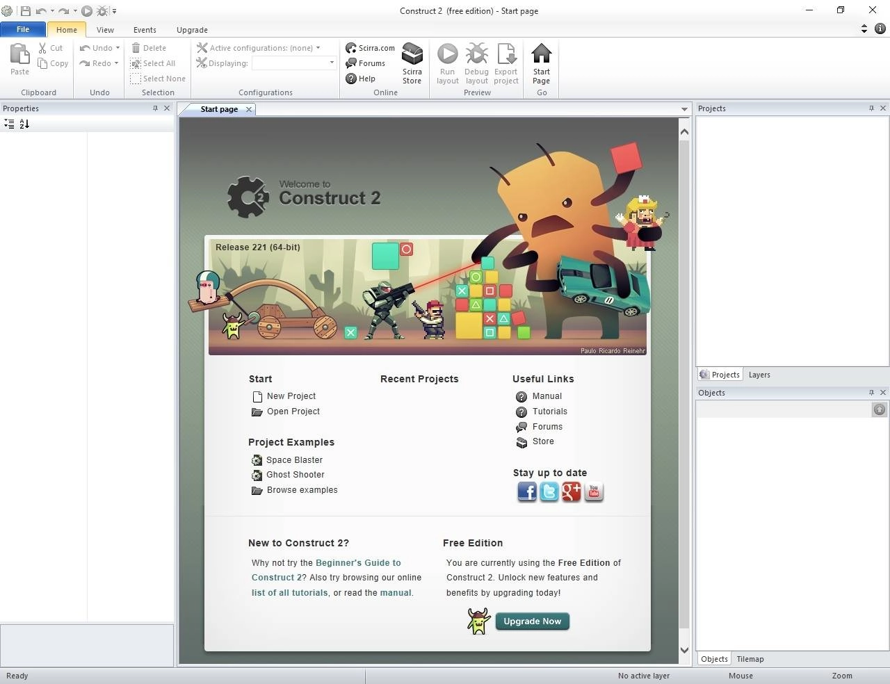Open the Ghost Shooter example
This screenshot has height=684, width=890.
coord(296,475)
